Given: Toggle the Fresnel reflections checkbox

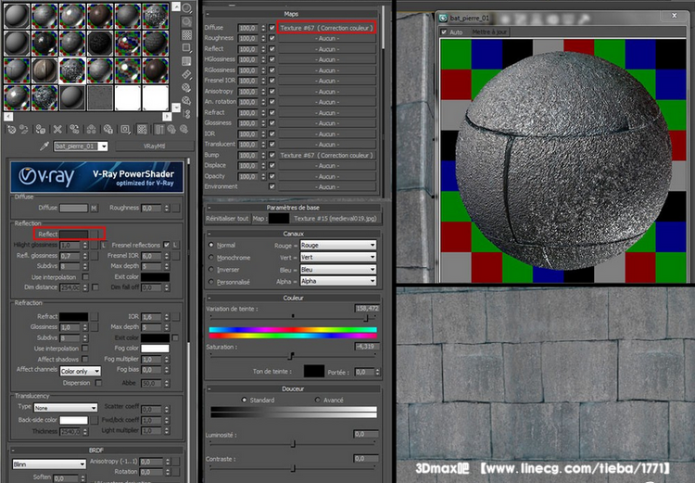Looking at the screenshot, I should [x=166, y=245].
